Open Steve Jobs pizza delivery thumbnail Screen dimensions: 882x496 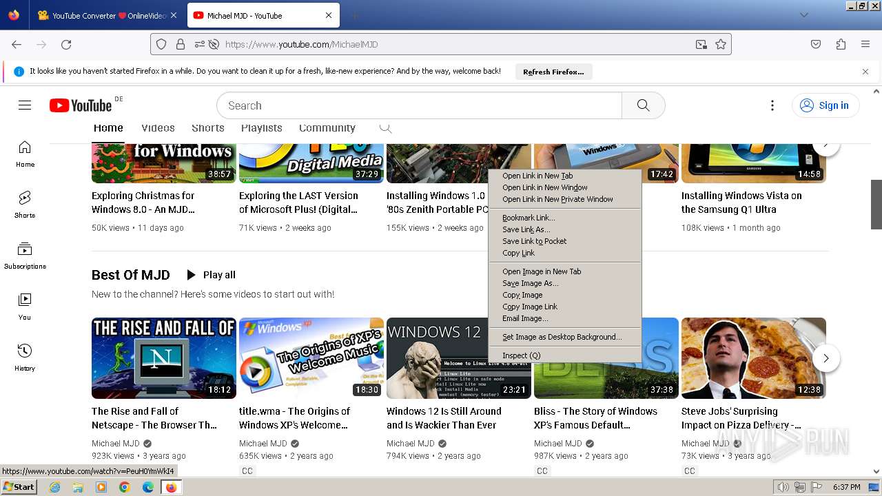pos(754,358)
